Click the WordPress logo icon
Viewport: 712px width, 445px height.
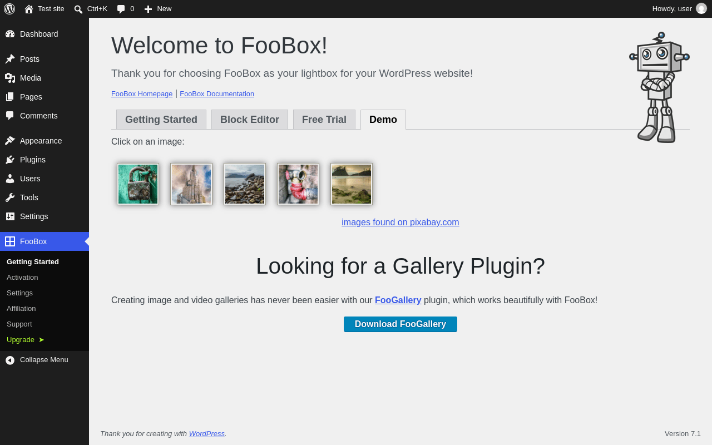[x=9, y=9]
